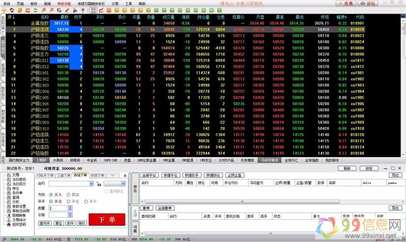Click the lock icon beside contract field
The height and width of the screenshot is (242, 406).
point(98,184)
